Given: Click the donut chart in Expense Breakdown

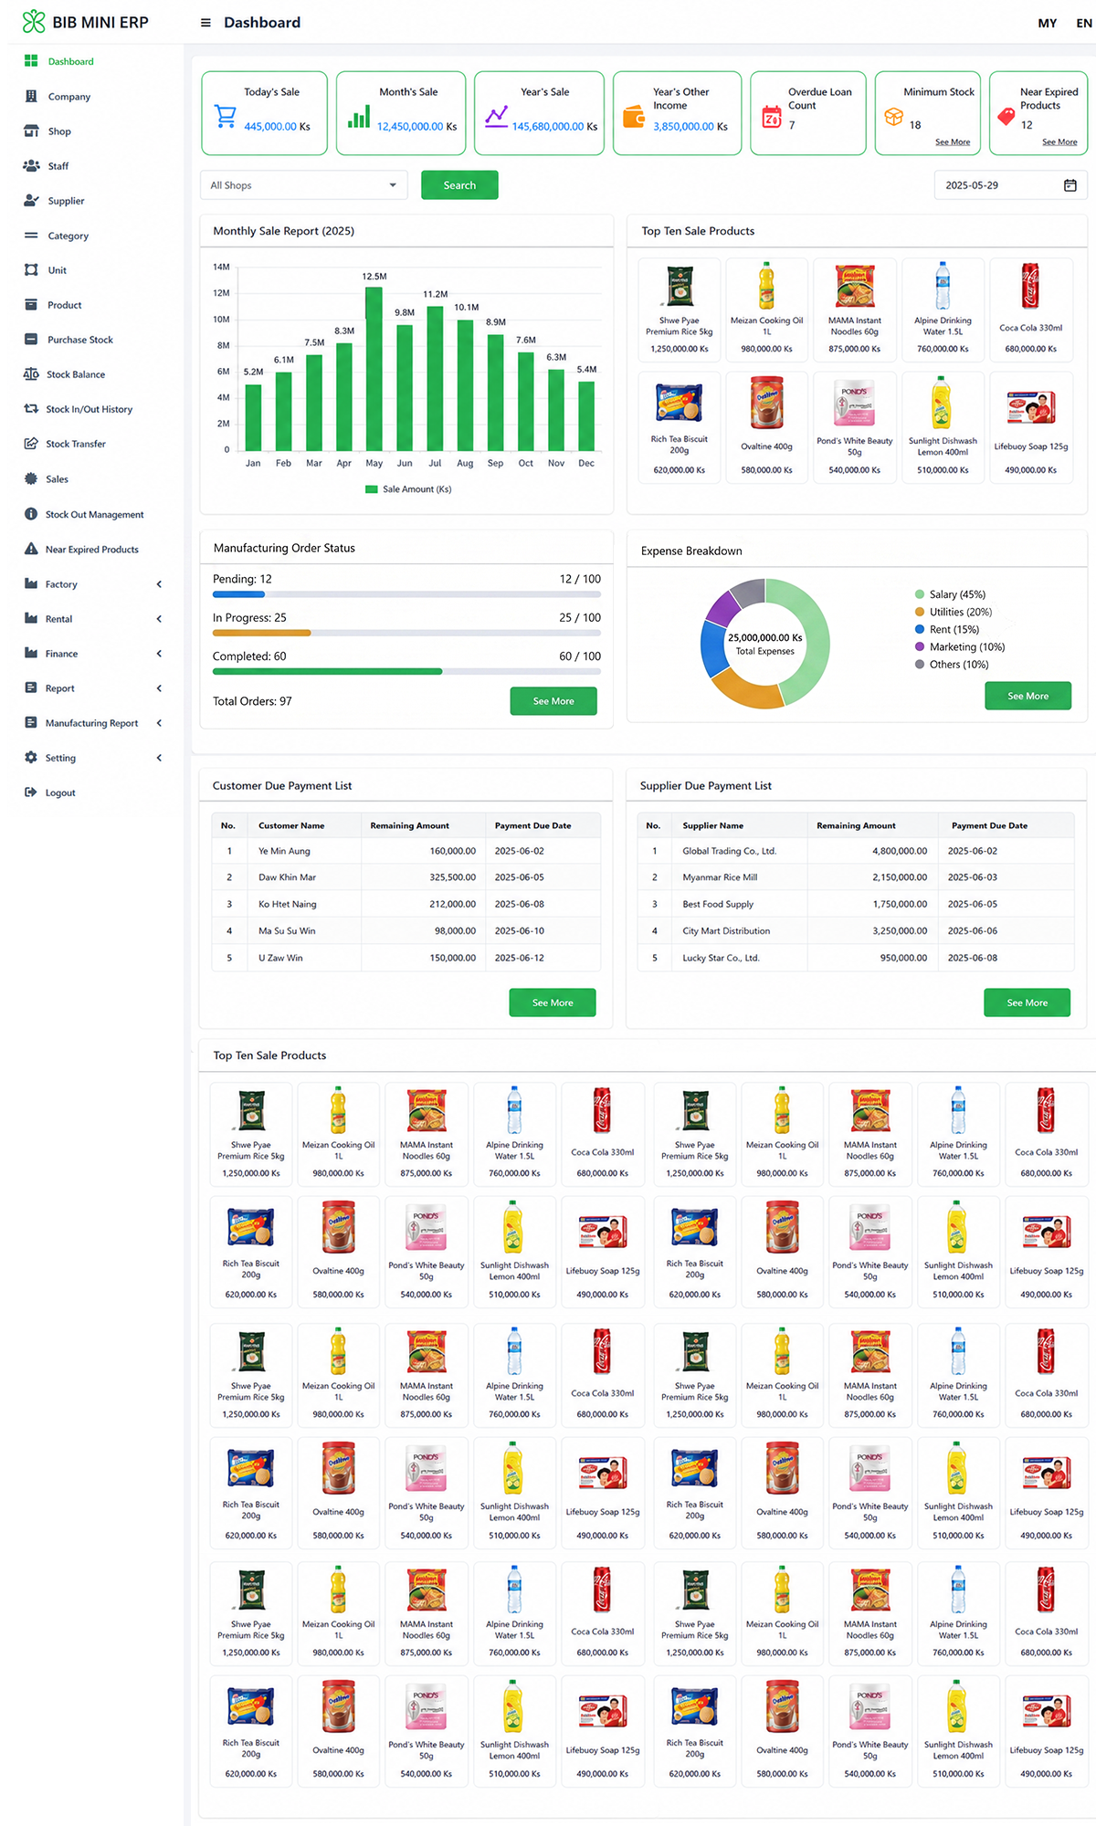Looking at the screenshot, I should click(765, 644).
